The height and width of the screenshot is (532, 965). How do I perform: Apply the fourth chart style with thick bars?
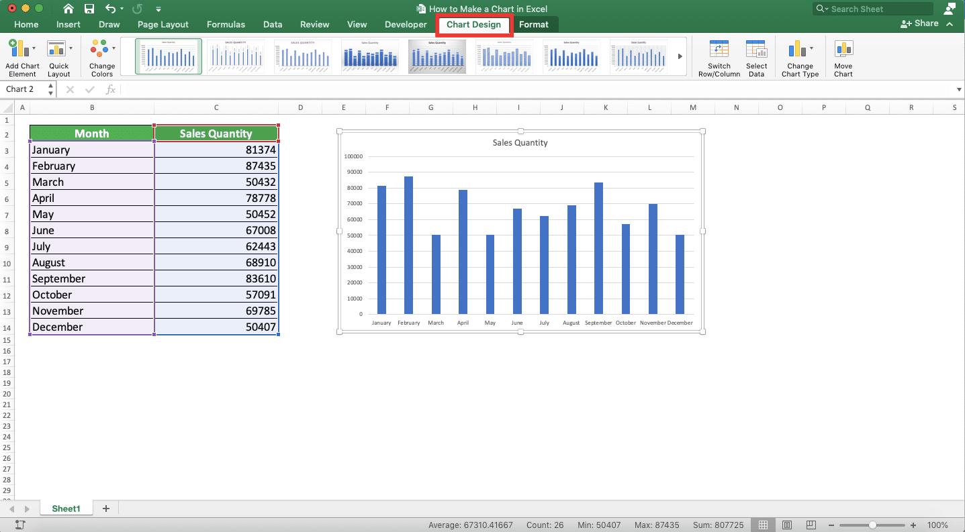(370, 56)
